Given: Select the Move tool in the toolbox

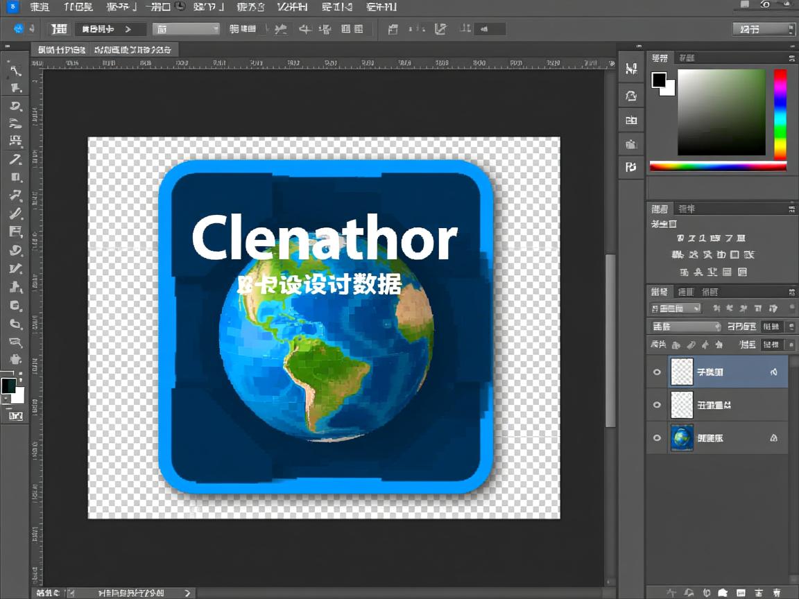Looking at the screenshot, I should click(x=15, y=70).
